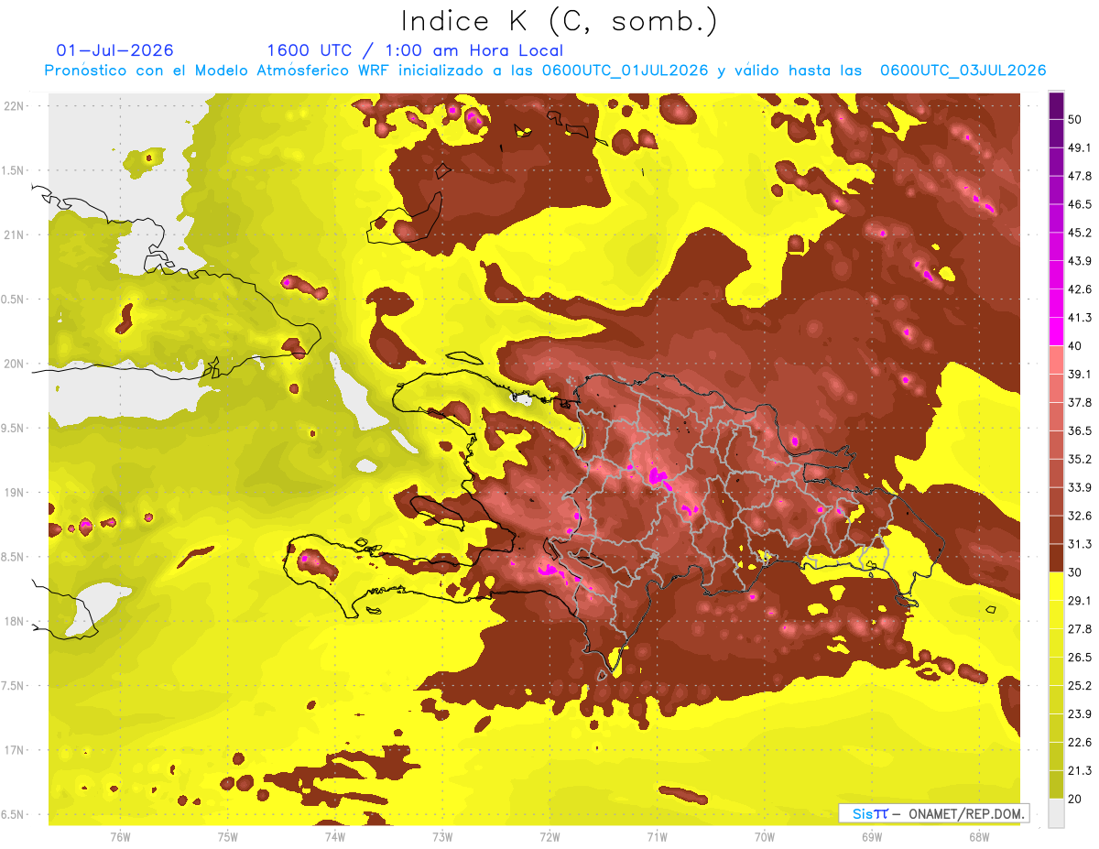Click the '46.5' color bar label
Screen dimensions: 1099x849
[x=1080, y=205]
